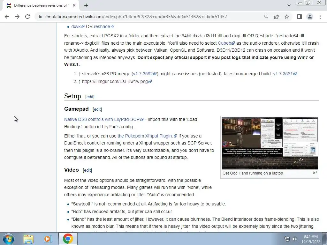The height and width of the screenshot is (245, 327).
Task: Share this page via share icon
Action: click(x=277, y=17)
